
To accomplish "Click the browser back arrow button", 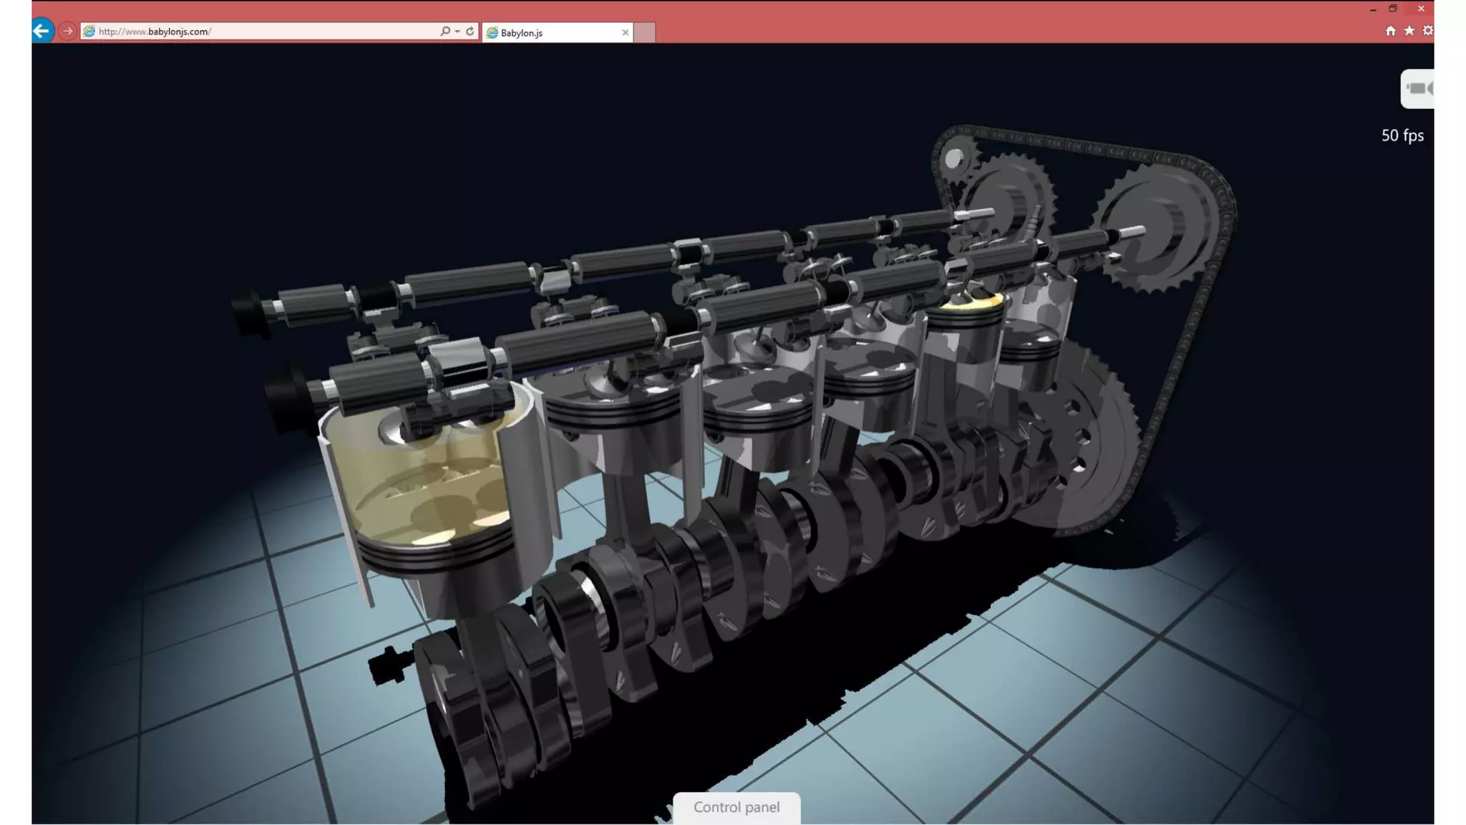I will (42, 31).
